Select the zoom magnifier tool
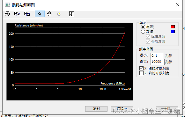The image size is (185, 117). (40, 14)
